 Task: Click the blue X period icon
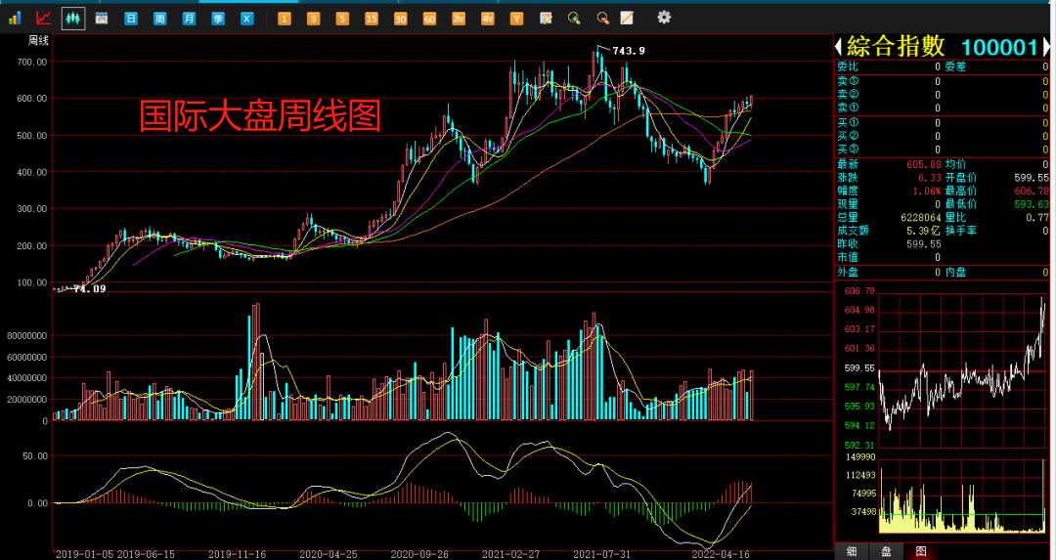tap(247, 19)
